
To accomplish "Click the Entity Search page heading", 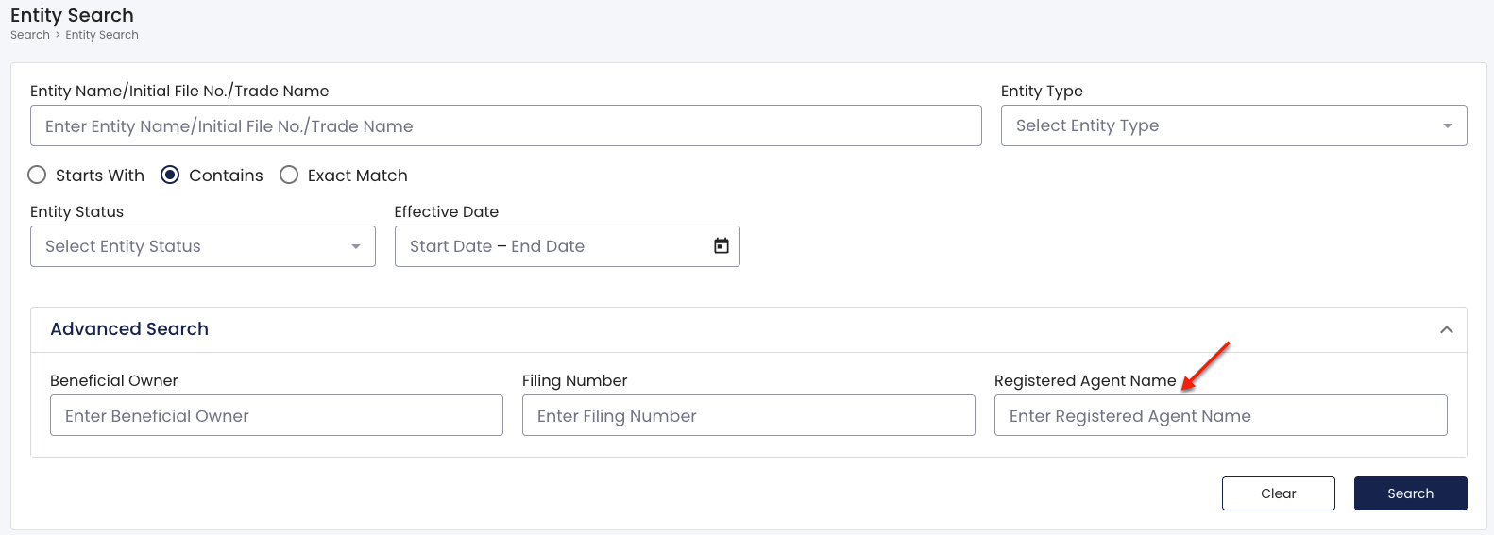I will (x=72, y=15).
